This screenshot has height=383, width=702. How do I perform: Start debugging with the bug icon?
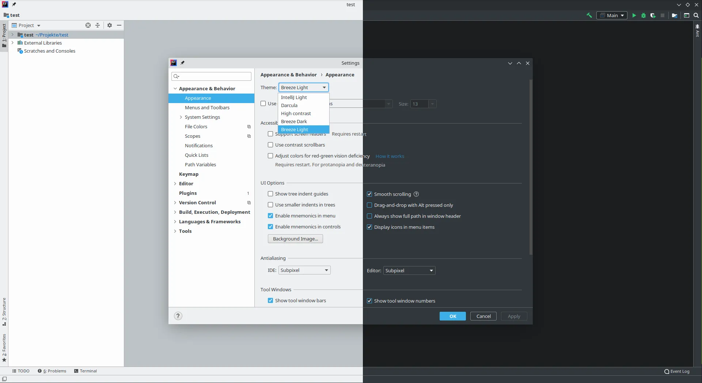pyautogui.click(x=643, y=15)
